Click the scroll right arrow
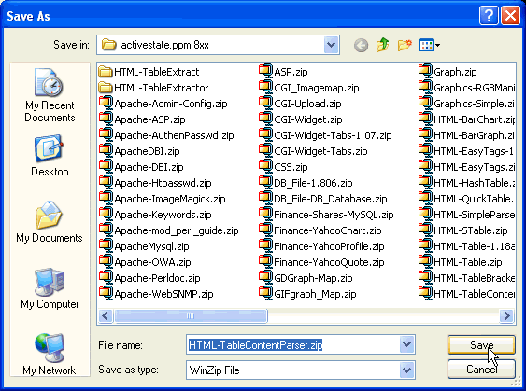Viewport: 526px width, 391px height. coord(506,315)
